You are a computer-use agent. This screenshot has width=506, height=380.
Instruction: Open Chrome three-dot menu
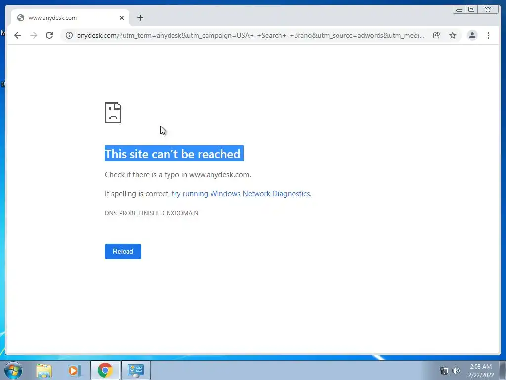click(x=488, y=35)
